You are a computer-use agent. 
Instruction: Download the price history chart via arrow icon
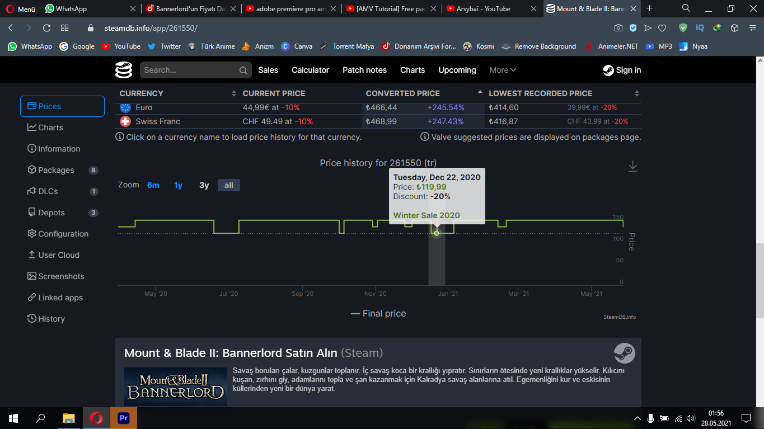633,166
